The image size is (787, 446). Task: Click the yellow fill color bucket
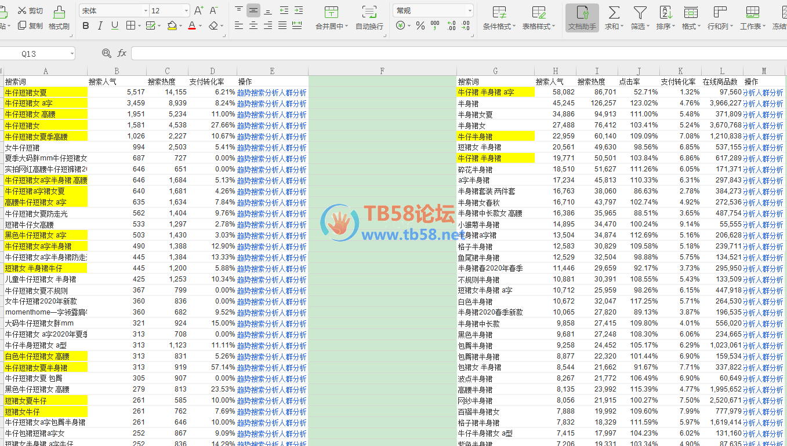(172, 25)
